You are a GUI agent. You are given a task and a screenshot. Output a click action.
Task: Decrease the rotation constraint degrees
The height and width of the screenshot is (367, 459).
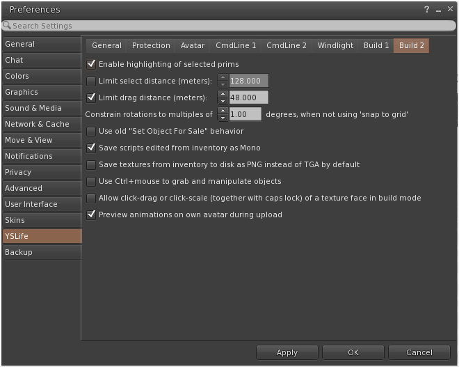pos(223,118)
